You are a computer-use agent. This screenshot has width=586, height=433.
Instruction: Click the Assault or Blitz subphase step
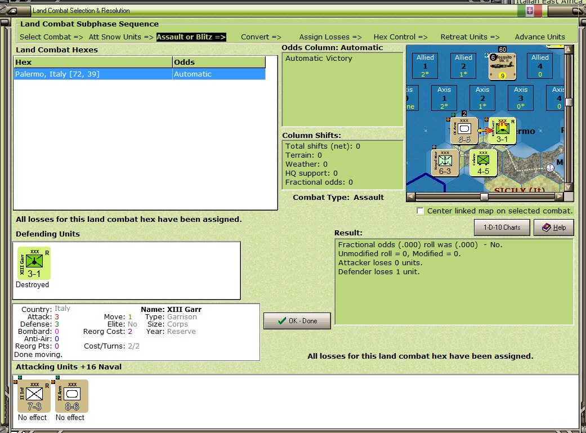[191, 37]
